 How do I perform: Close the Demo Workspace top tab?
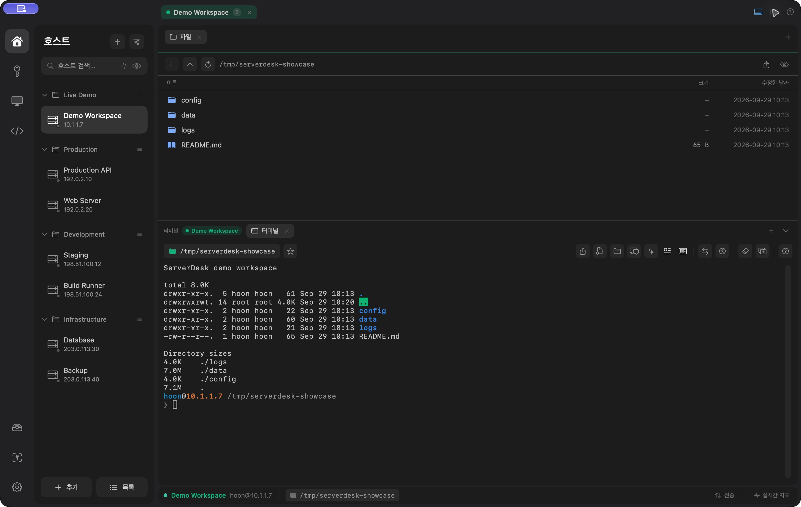(249, 12)
